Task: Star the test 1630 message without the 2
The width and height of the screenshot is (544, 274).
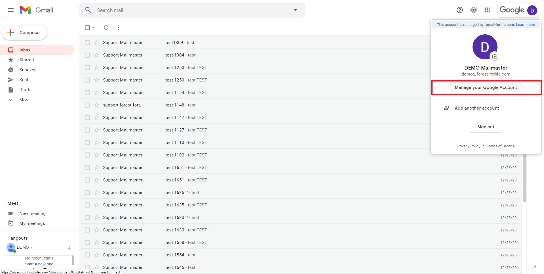Action: (x=97, y=230)
